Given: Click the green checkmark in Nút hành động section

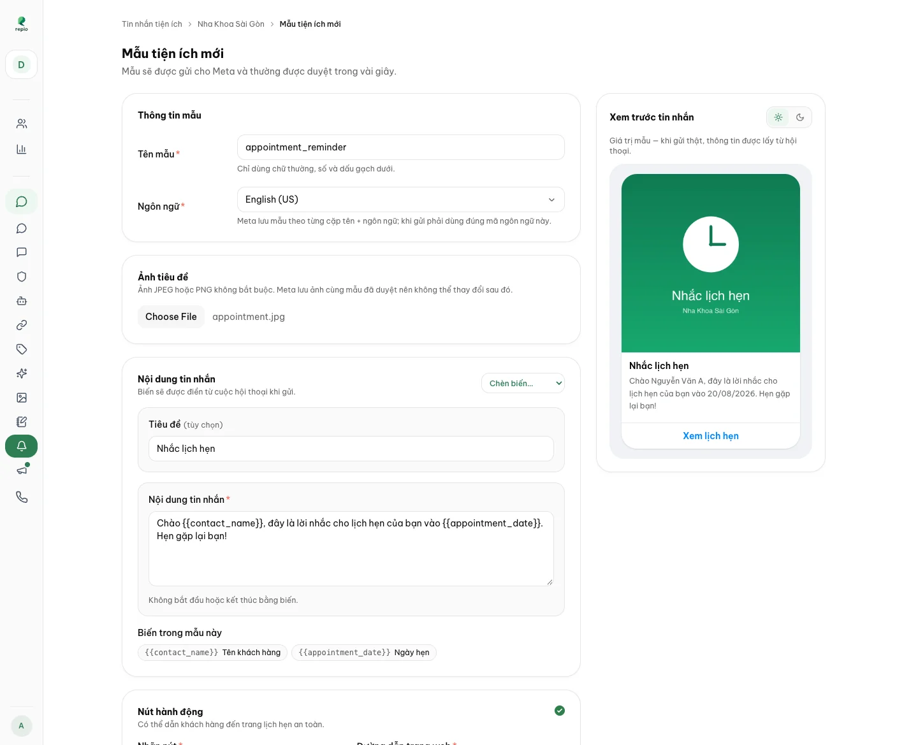Looking at the screenshot, I should [560, 711].
